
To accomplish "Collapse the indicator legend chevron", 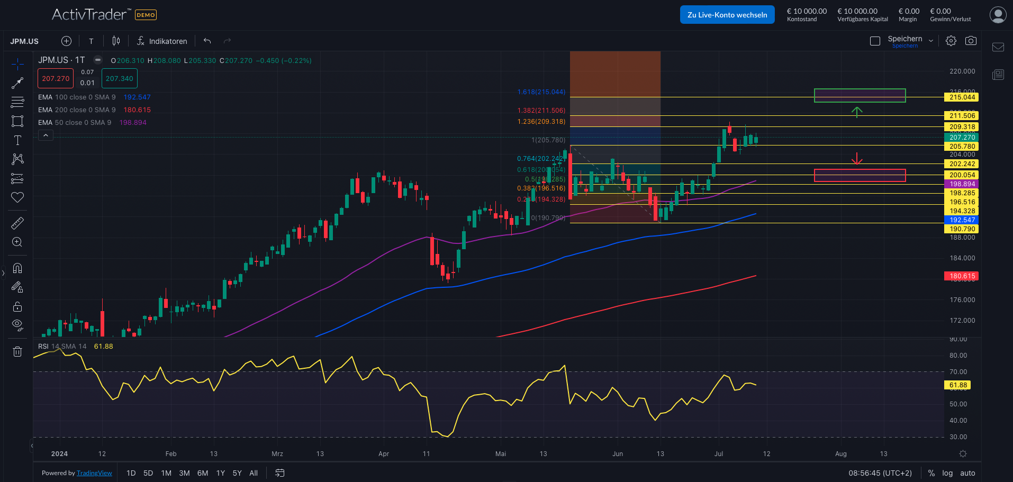I will click(46, 135).
